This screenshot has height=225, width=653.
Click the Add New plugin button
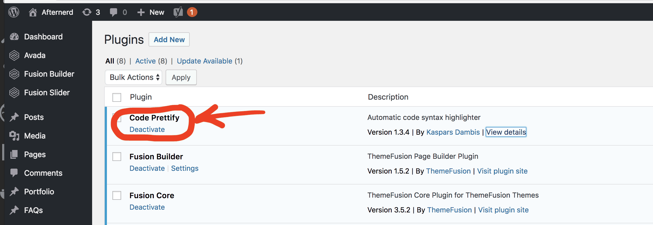169,40
